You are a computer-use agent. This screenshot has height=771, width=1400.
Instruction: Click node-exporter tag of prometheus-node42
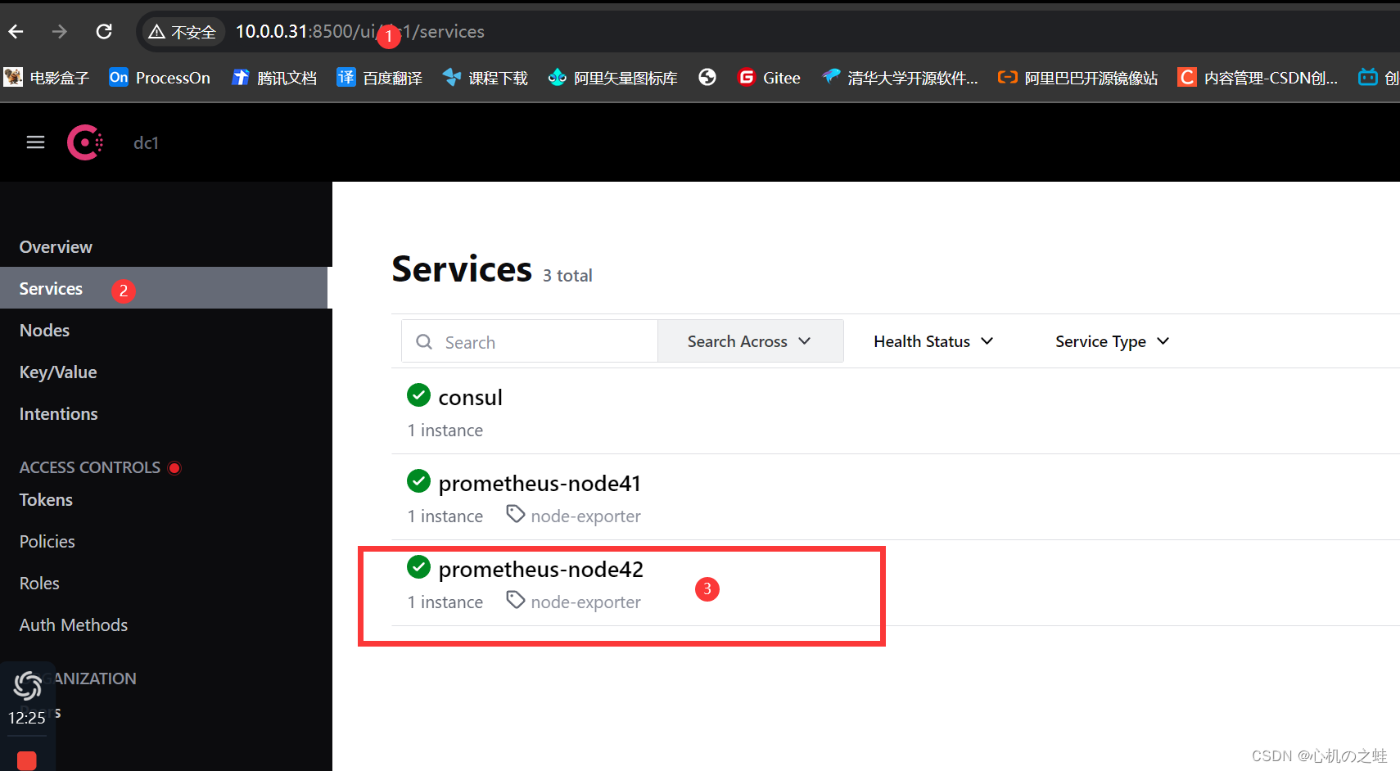(x=585, y=602)
